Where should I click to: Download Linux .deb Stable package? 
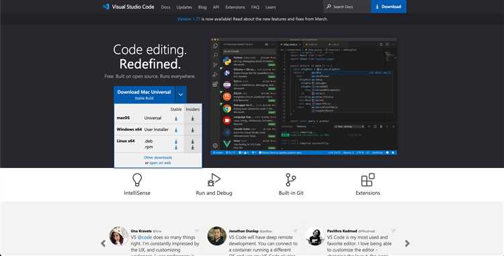[176, 142]
